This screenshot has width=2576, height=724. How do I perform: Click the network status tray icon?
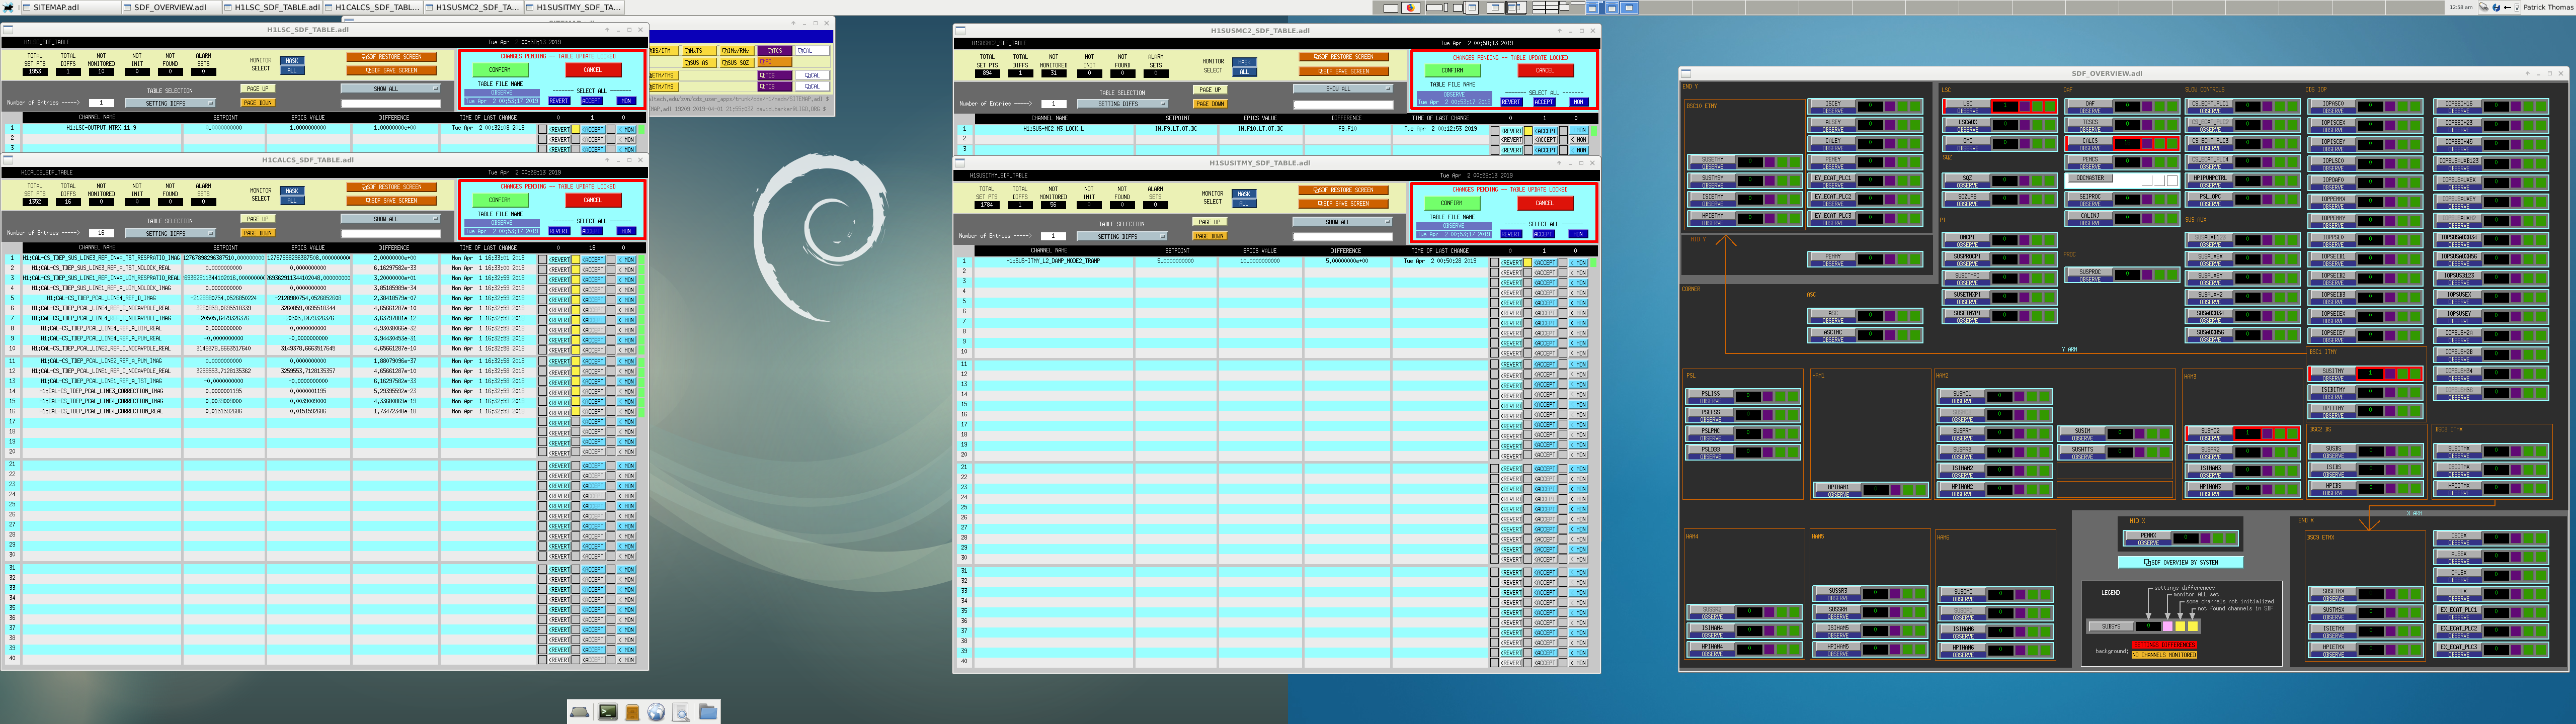pos(2483,7)
